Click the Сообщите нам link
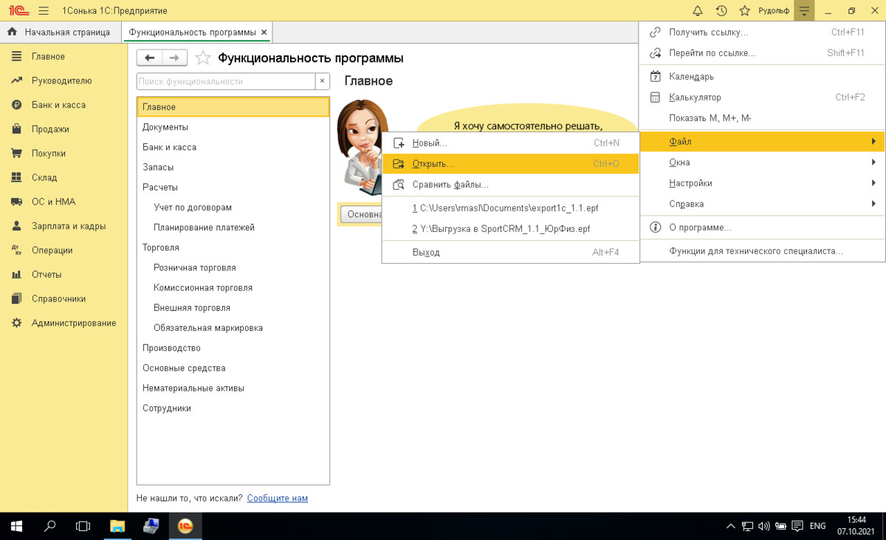The image size is (886, 540). point(277,498)
